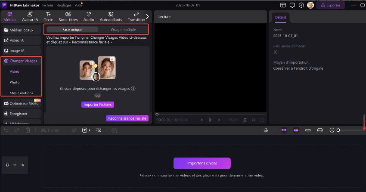Click the download icon in the title bar
This screenshot has height=192, width=366.
(301, 6)
